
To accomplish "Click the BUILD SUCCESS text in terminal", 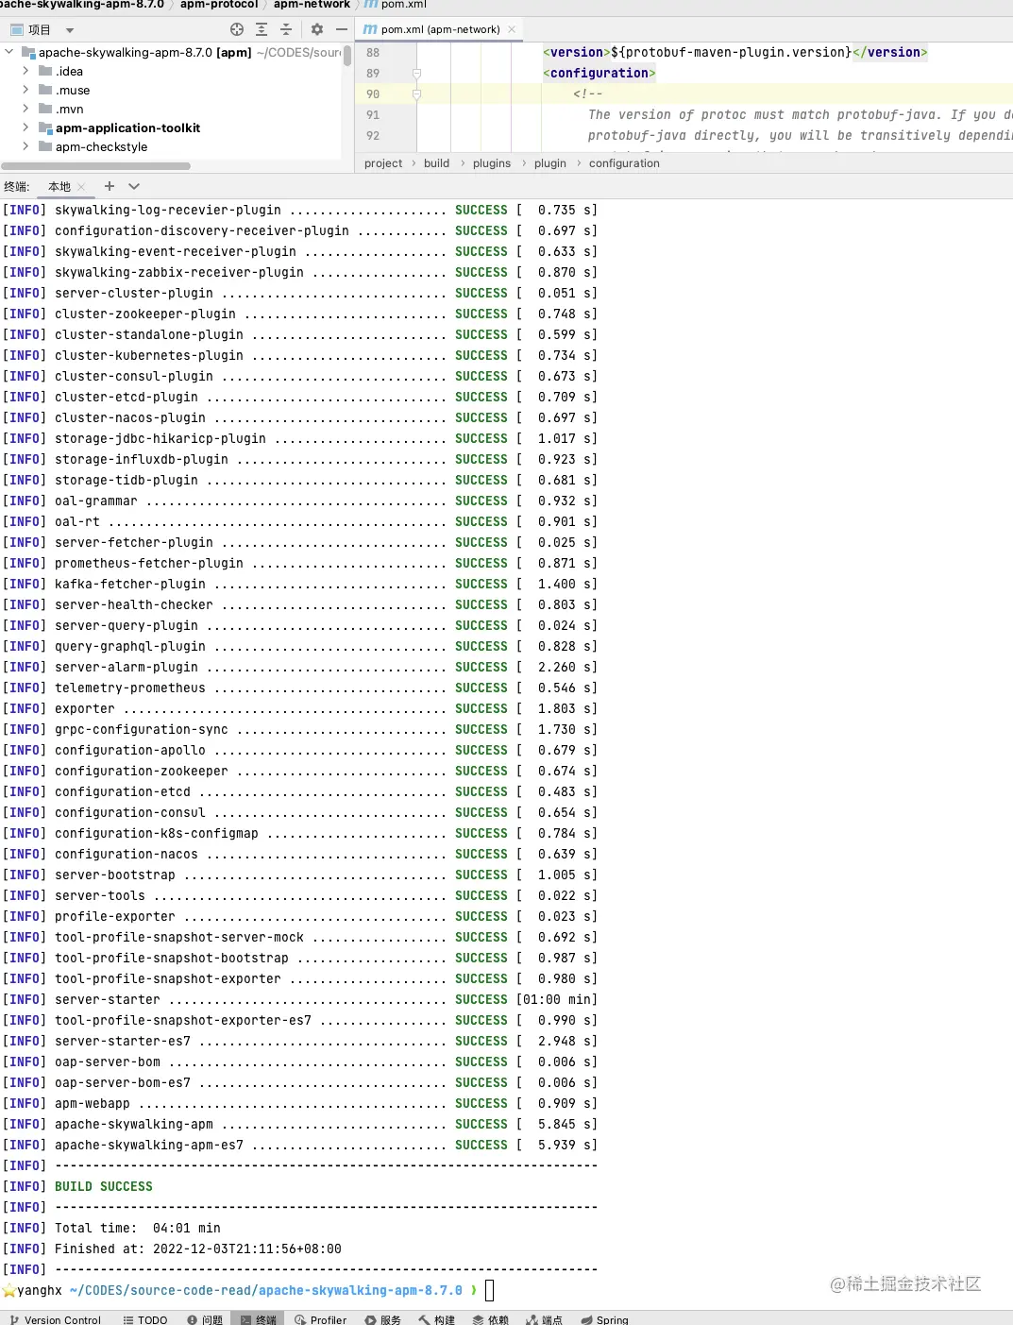I will [103, 1186].
